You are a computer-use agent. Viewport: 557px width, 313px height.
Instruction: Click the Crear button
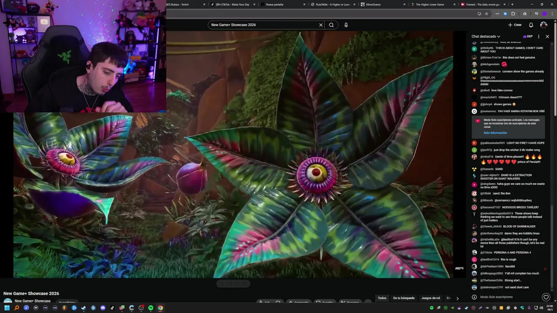(515, 25)
